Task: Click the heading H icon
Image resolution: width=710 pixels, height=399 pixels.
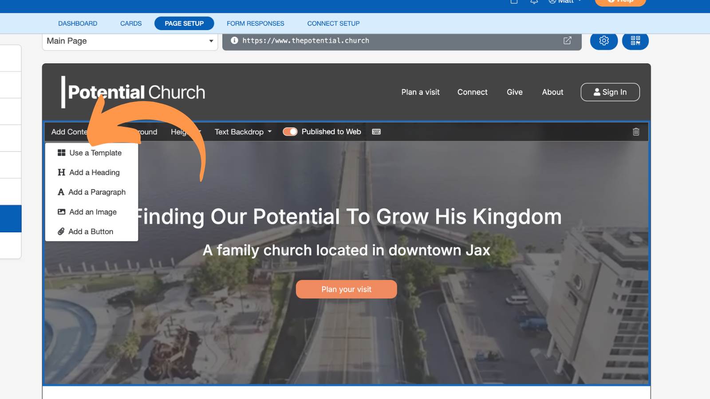Action: pyautogui.click(x=61, y=172)
